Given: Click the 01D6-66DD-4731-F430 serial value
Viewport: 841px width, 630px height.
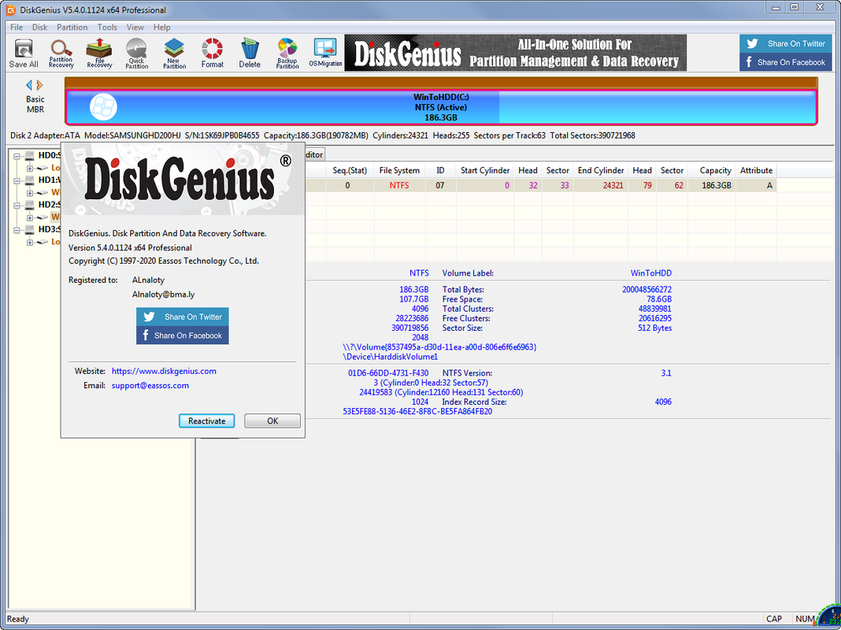Looking at the screenshot, I should [388, 373].
